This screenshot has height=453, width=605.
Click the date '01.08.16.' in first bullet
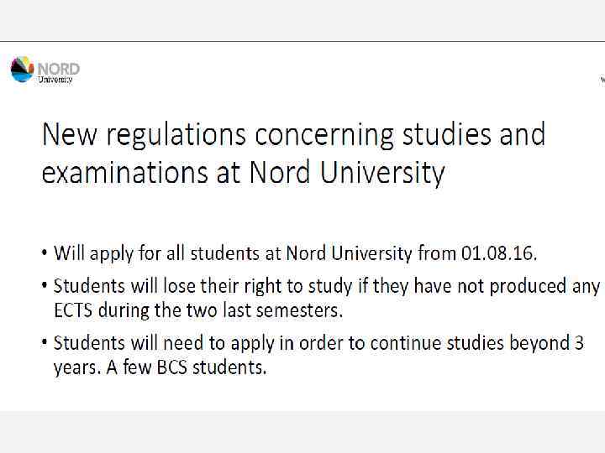(x=499, y=253)
